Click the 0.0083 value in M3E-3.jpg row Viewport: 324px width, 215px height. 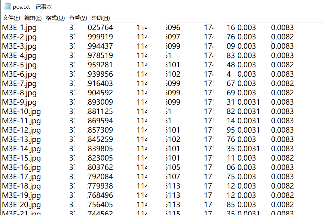click(x=283, y=46)
